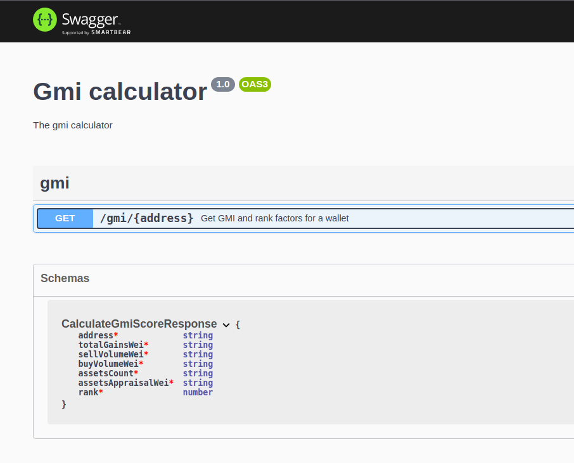574x463 pixels.
Task: Click the OAS3 badge
Action: pyautogui.click(x=255, y=84)
